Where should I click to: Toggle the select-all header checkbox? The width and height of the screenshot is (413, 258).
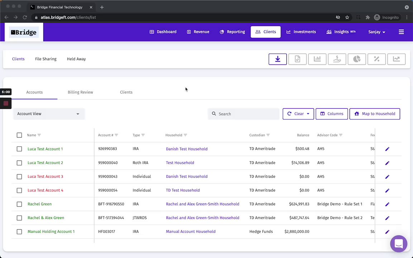point(19,135)
